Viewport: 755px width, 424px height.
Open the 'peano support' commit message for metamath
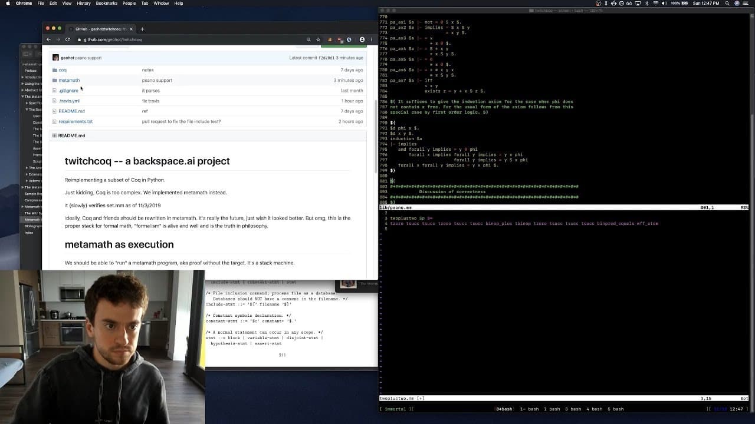click(157, 80)
